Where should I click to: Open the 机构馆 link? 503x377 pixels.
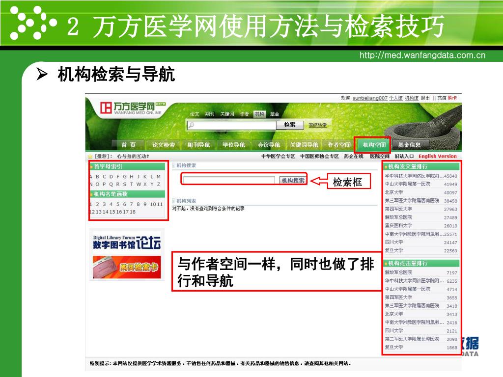pyautogui.click(x=412, y=98)
